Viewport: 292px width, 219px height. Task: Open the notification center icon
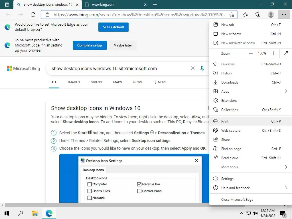(283, 214)
